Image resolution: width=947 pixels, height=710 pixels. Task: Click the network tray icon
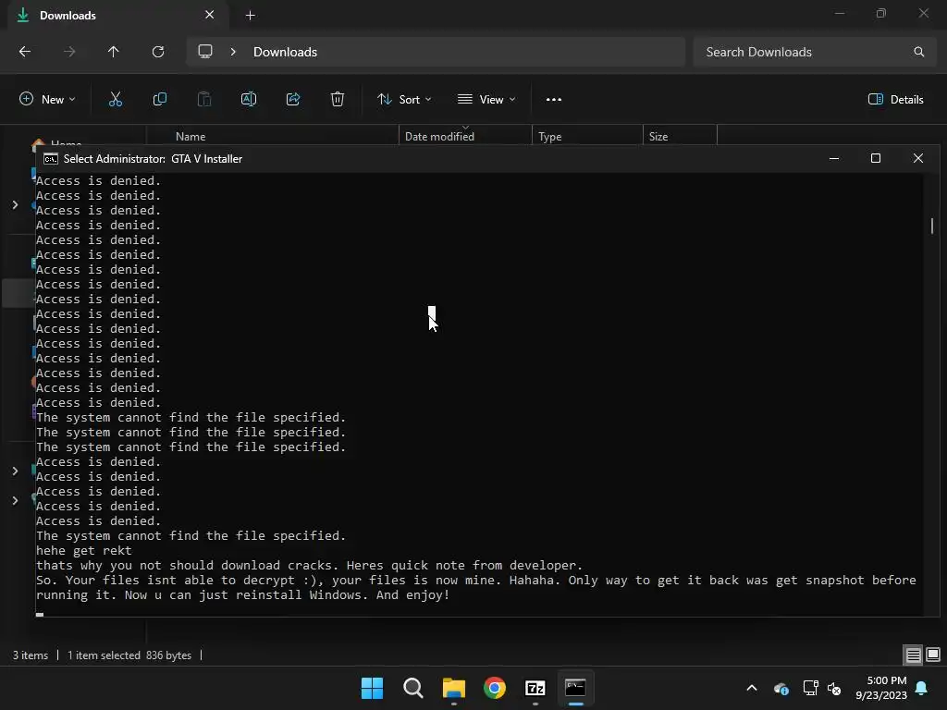[810, 688]
